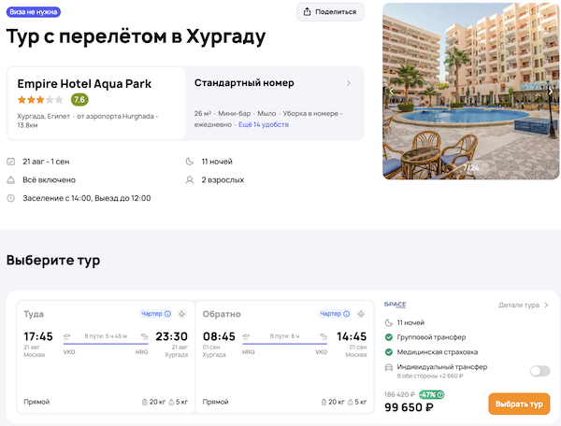Viewport: 561px width, 426px height.
Task: Click the Виза не нужна badge
Action: [x=35, y=12]
